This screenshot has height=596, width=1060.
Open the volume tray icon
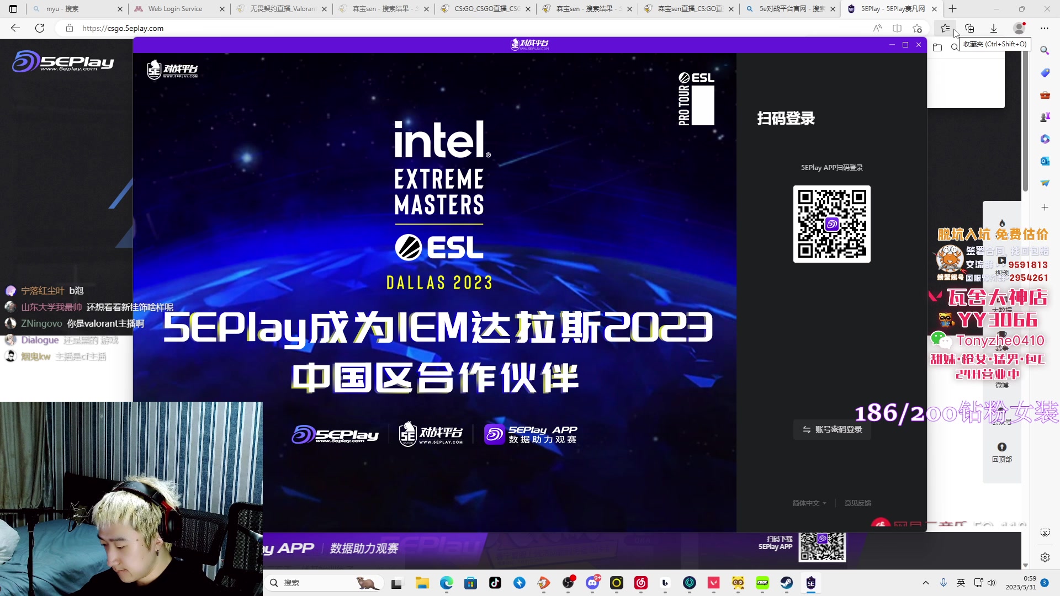[991, 583]
